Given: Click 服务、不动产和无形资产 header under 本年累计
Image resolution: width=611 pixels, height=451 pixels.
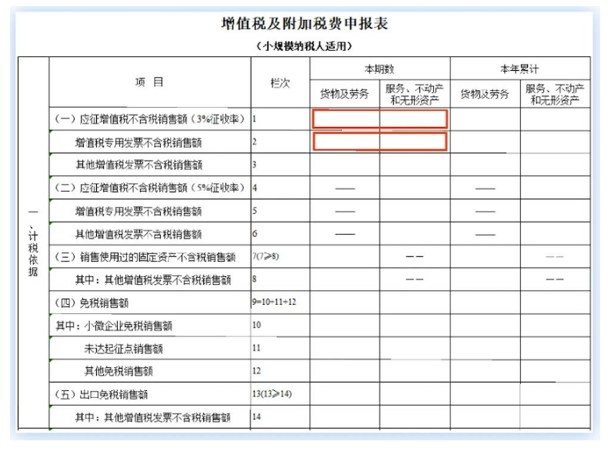Looking at the screenshot, I should tap(555, 94).
